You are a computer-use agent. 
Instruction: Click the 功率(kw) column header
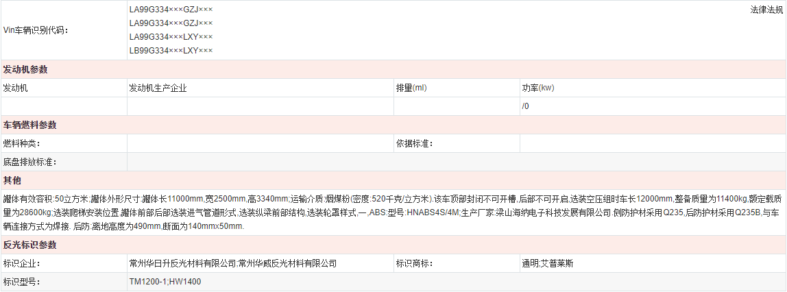pyautogui.click(x=538, y=88)
